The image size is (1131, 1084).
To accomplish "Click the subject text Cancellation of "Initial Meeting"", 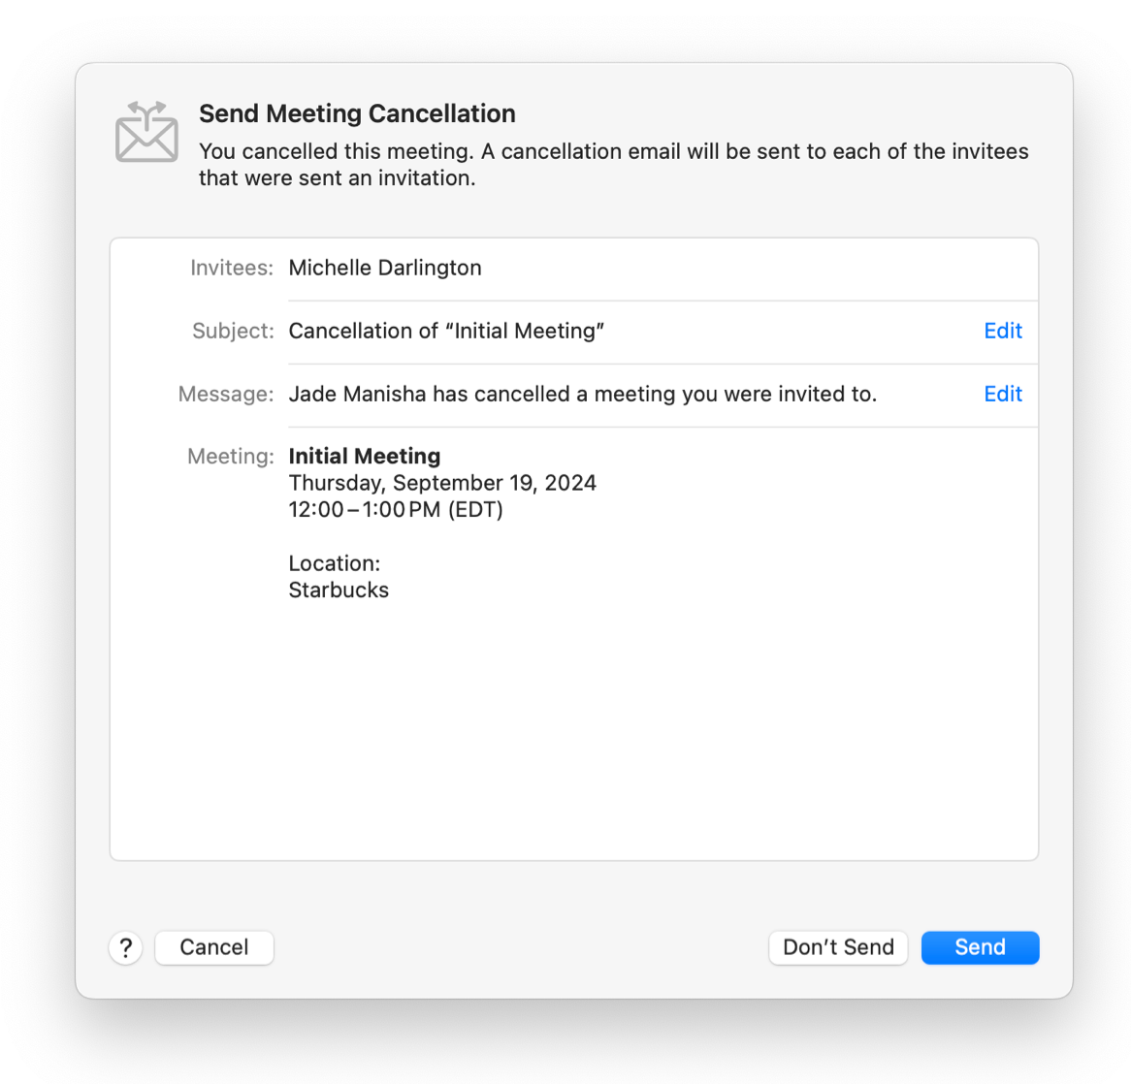I will pos(446,331).
